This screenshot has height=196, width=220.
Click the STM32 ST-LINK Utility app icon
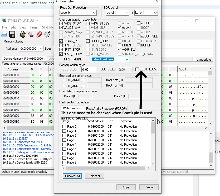[x=4, y=21]
